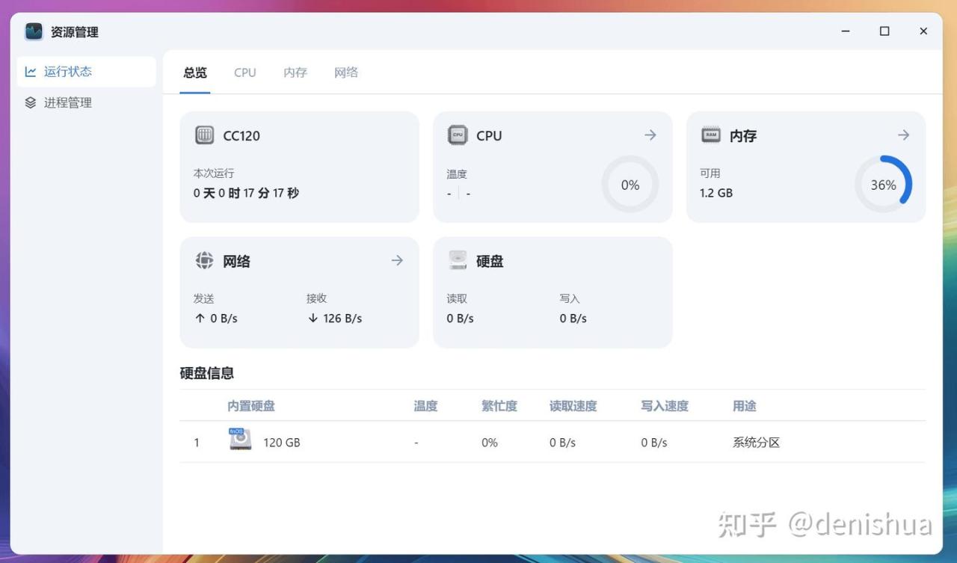Click the 资源管理 app icon in title bar
Image resolution: width=957 pixels, height=563 pixels.
click(x=34, y=31)
